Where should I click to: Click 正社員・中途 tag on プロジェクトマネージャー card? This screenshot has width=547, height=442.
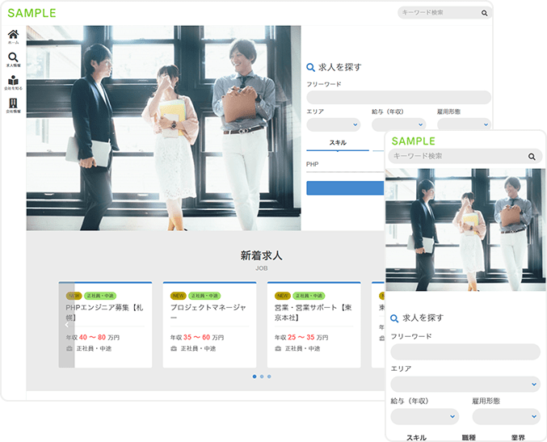pos(204,296)
